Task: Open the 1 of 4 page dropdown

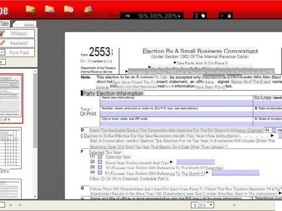Action: click(202, 205)
